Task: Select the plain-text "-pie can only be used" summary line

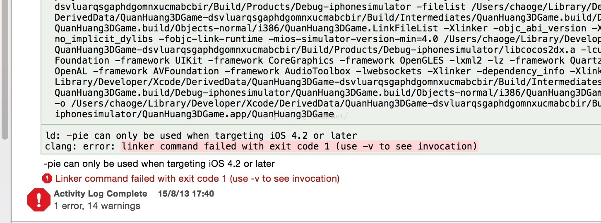Action: [x=159, y=164]
